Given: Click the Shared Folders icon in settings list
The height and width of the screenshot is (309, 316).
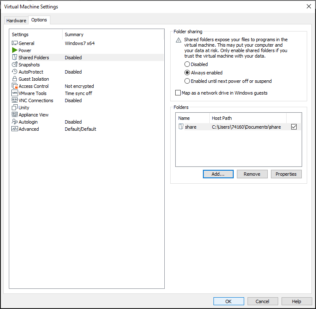Looking at the screenshot, I should pos(15,58).
